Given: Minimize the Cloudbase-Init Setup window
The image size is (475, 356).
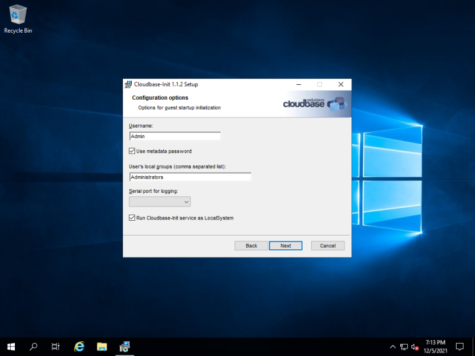Looking at the screenshot, I should 299,84.
